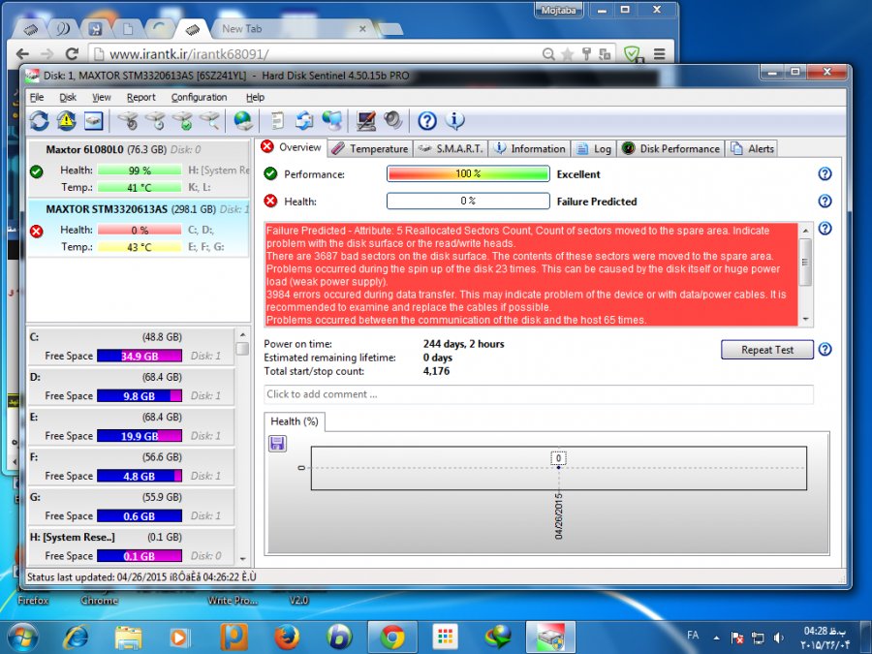
Task: Click the framed disk picture toolbar icon
Action: coord(93,121)
